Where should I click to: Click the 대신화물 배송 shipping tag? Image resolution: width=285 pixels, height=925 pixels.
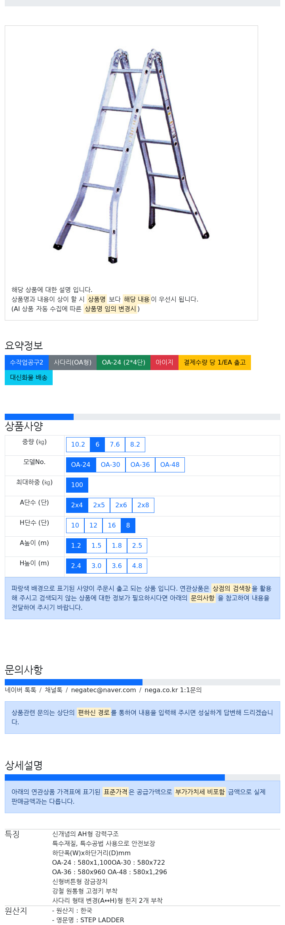click(28, 378)
